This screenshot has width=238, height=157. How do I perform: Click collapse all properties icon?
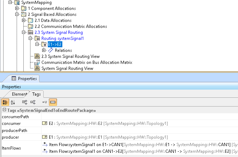point(33,102)
